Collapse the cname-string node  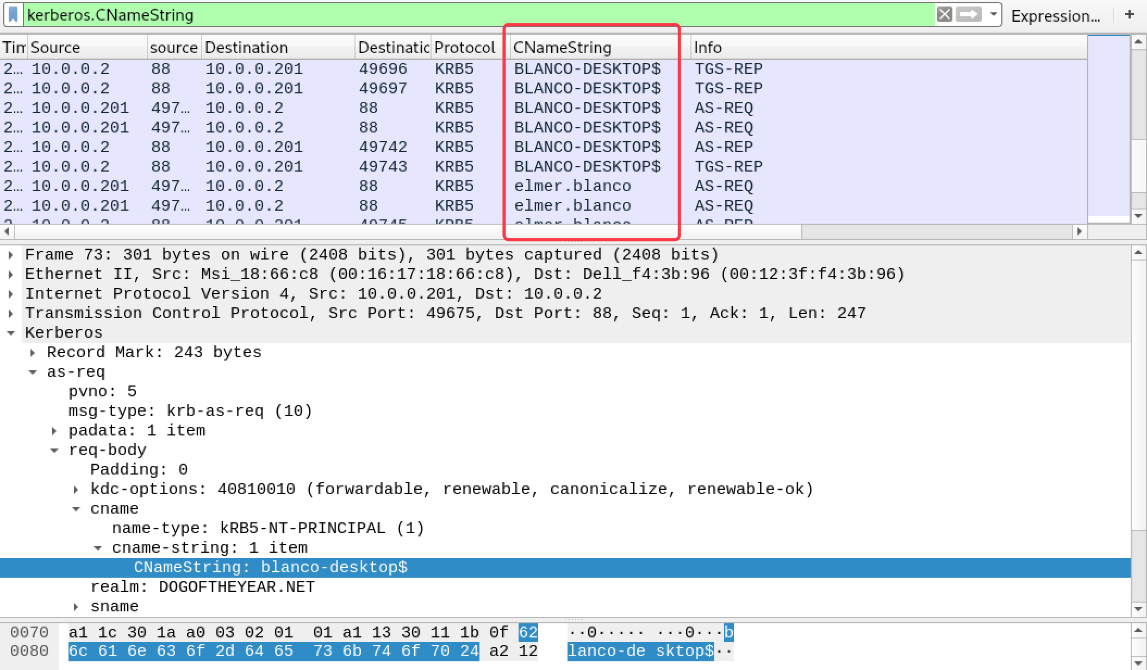click(98, 548)
